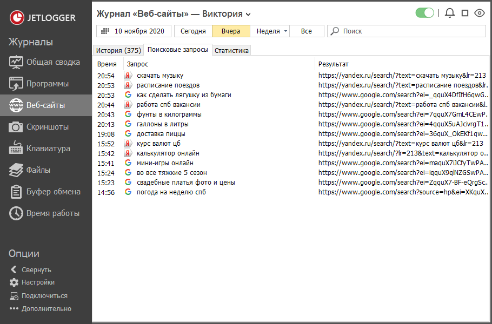Show all records with Все button

(x=307, y=31)
